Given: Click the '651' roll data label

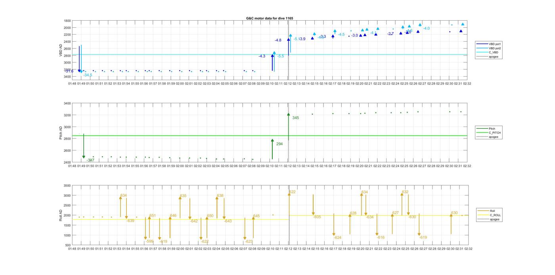Looking at the screenshot, I should pos(153,215).
